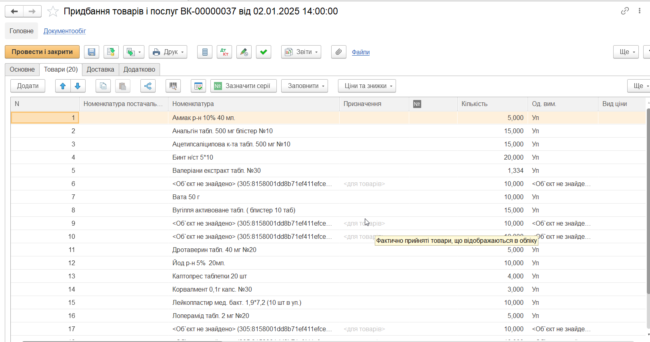Viewport: 650px width, 342px height.
Task: Click quantity 20,000 in Бинт row
Action: [492, 157]
